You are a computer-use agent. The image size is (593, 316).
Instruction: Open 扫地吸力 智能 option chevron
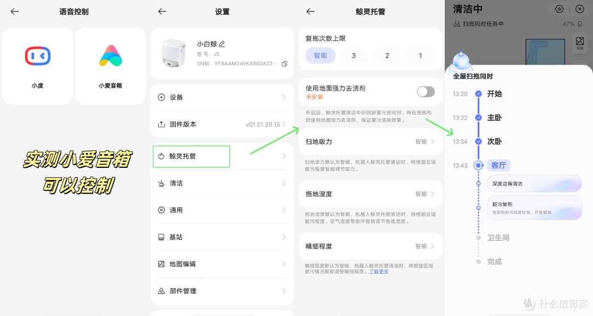(432, 142)
